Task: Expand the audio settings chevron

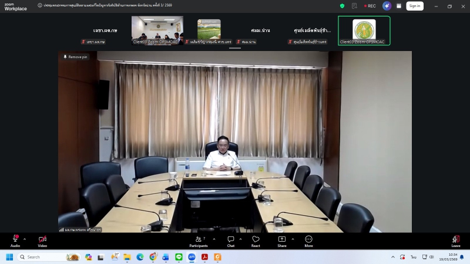Action: click(25, 239)
